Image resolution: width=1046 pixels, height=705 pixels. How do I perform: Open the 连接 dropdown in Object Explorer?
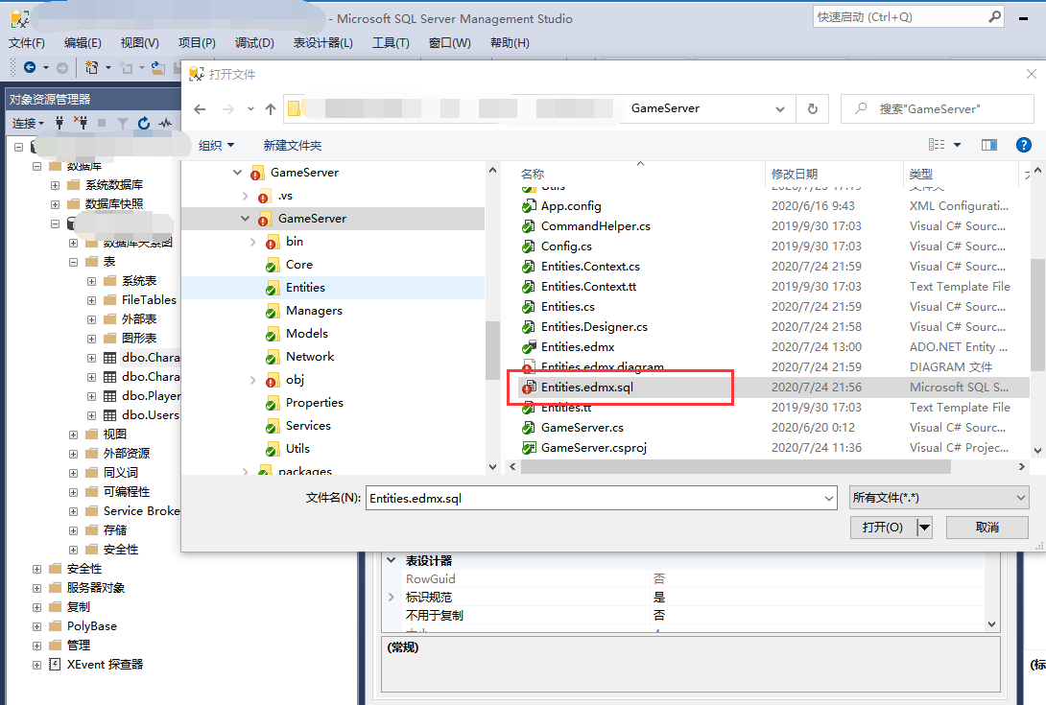click(28, 123)
